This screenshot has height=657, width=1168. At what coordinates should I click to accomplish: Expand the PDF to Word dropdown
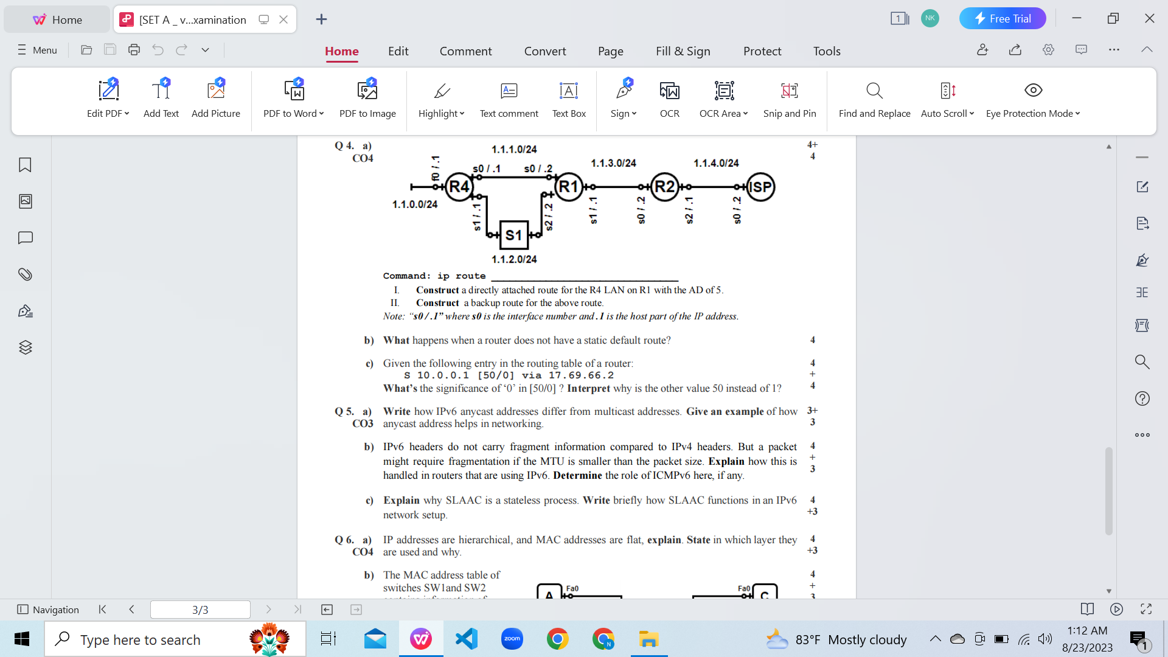[321, 114]
